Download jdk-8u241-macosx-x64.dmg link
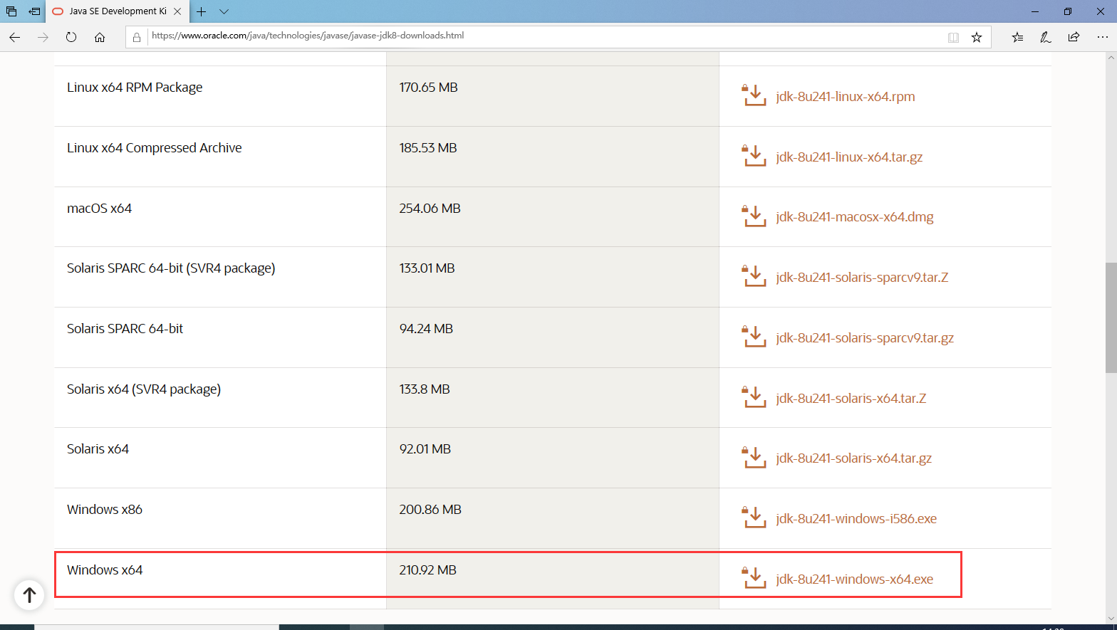Screen dimensions: 1117x630 pyautogui.click(x=855, y=217)
